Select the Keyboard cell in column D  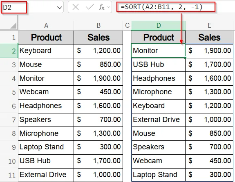(159, 106)
